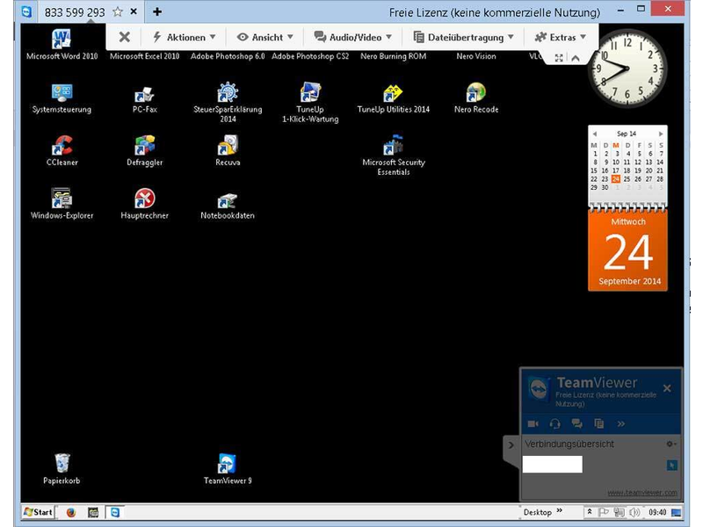This screenshot has height=527, width=703.
Task: Open Aktionen dropdown menu
Action: click(x=184, y=37)
